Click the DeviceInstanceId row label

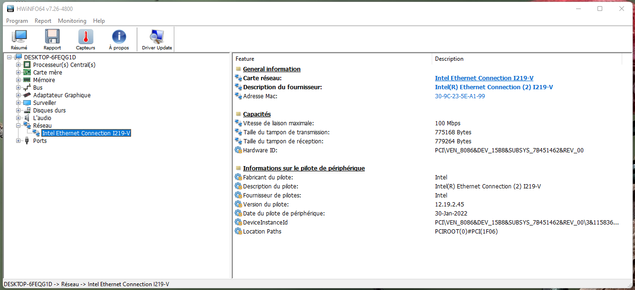[265, 222]
